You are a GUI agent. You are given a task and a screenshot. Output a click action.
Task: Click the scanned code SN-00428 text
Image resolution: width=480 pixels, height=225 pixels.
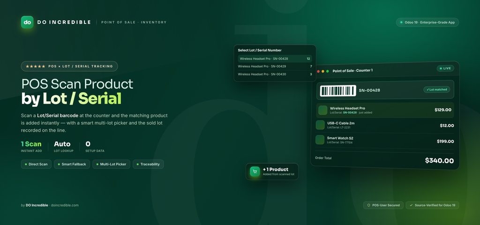tap(369, 90)
